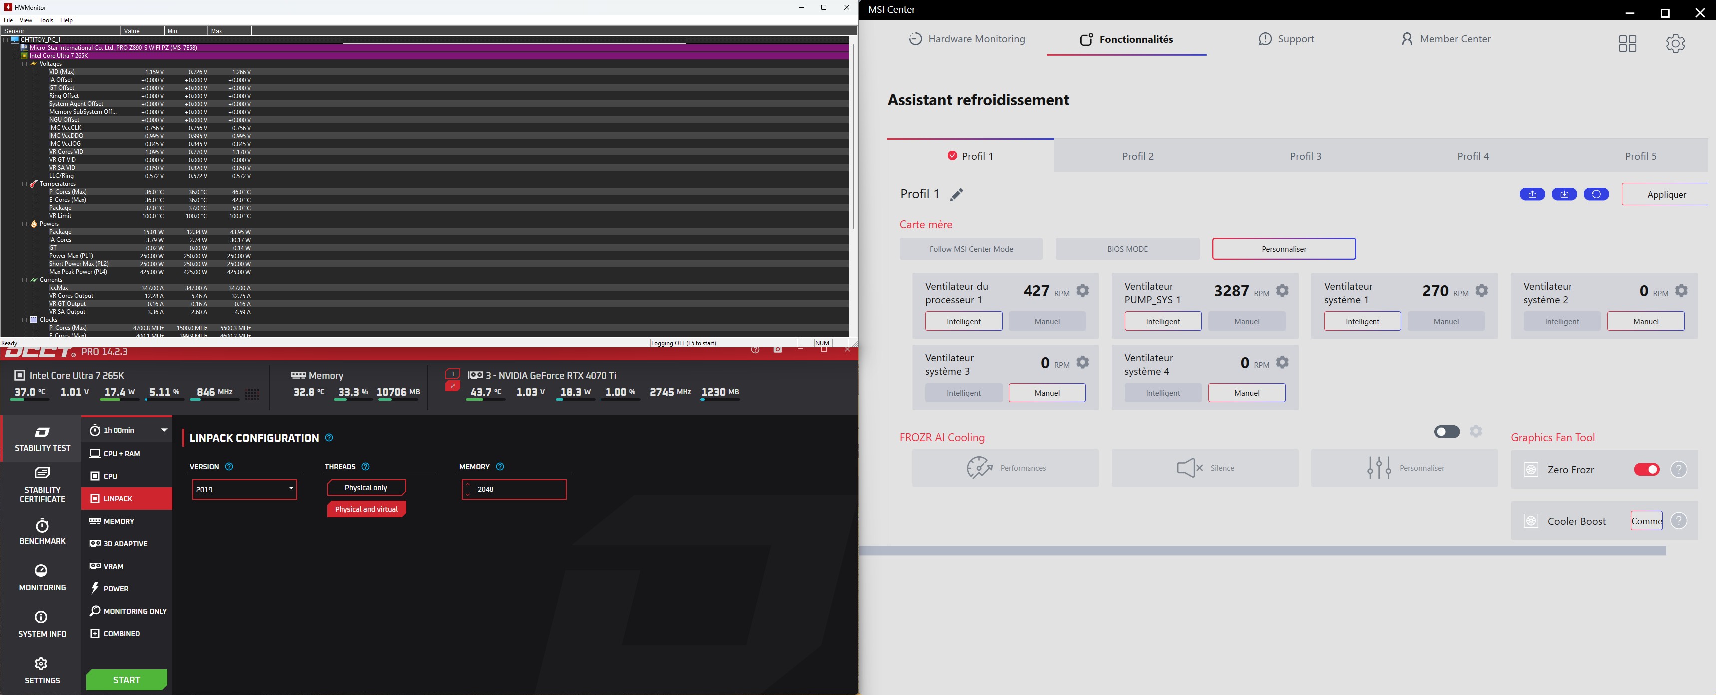Select Physical and virtual threads option
This screenshot has height=695, width=1716.
[365, 509]
